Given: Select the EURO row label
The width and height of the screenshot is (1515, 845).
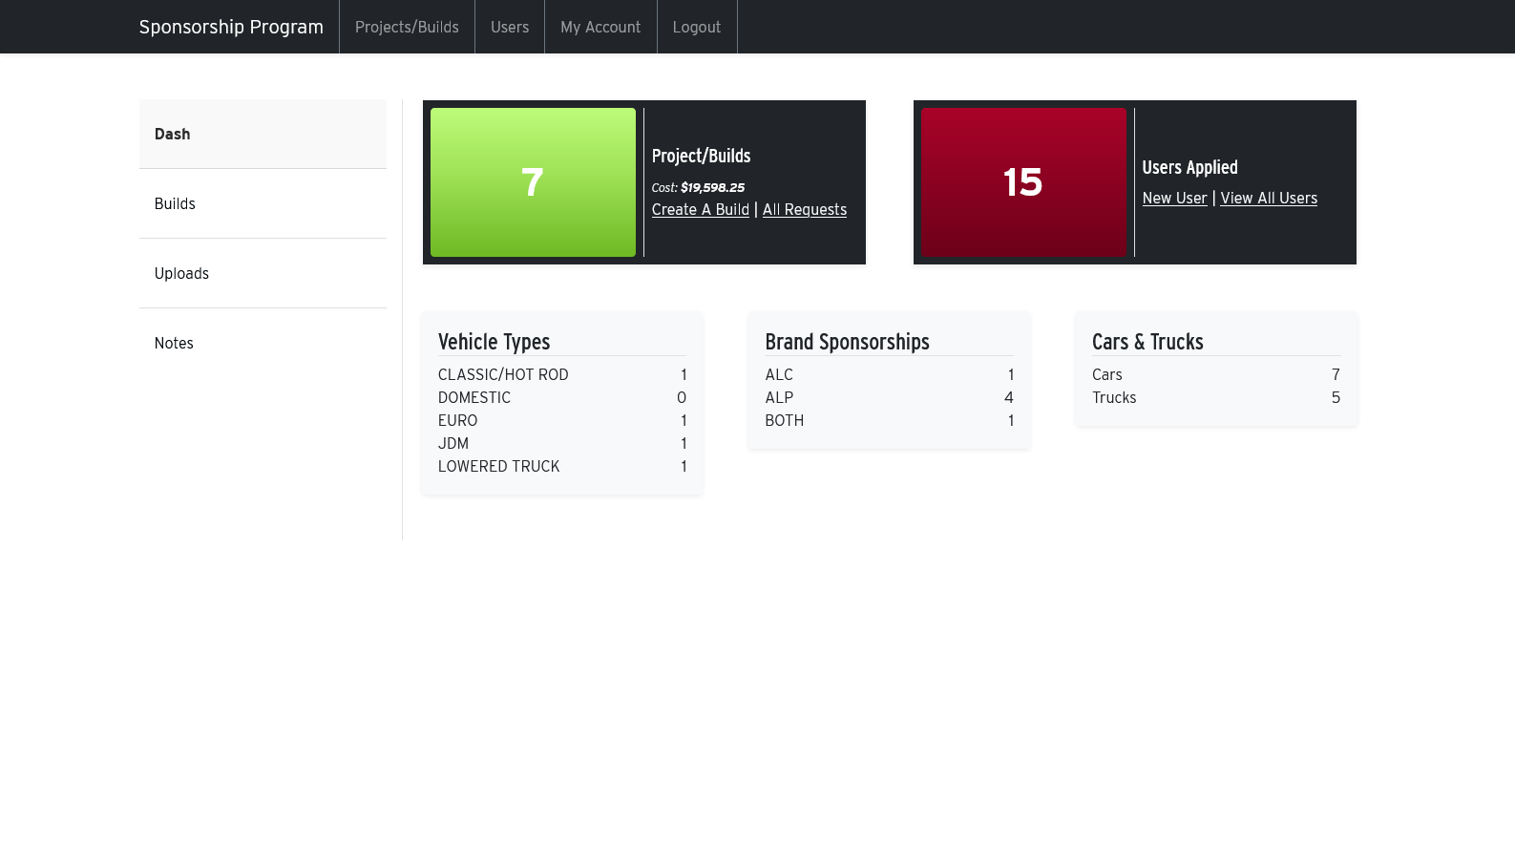Looking at the screenshot, I should click(x=458, y=420).
